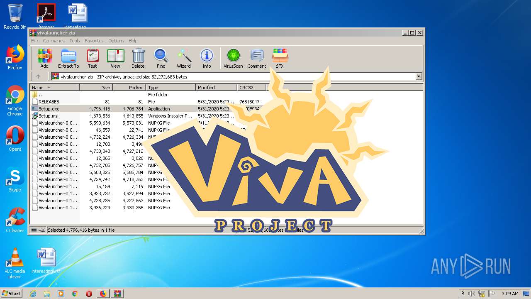The height and width of the screenshot is (299, 531).
Task: Open the Favorites menu
Action: (x=94, y=41)
